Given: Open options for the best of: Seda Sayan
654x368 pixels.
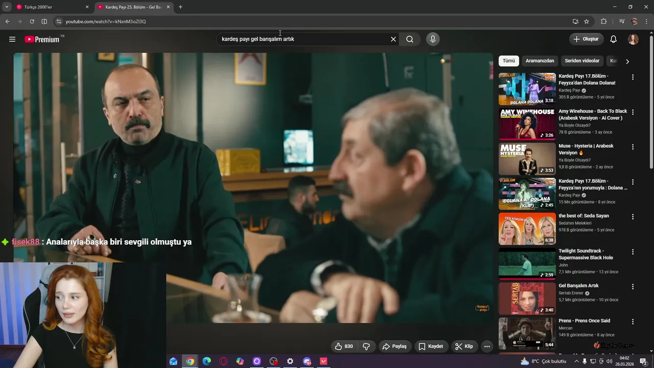Looking at the screenshot, I should click(633, 217).
